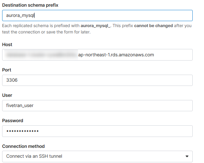Click the bold 'cannot be changed' warning text
The image size is (204, 163).
(154, 26)
